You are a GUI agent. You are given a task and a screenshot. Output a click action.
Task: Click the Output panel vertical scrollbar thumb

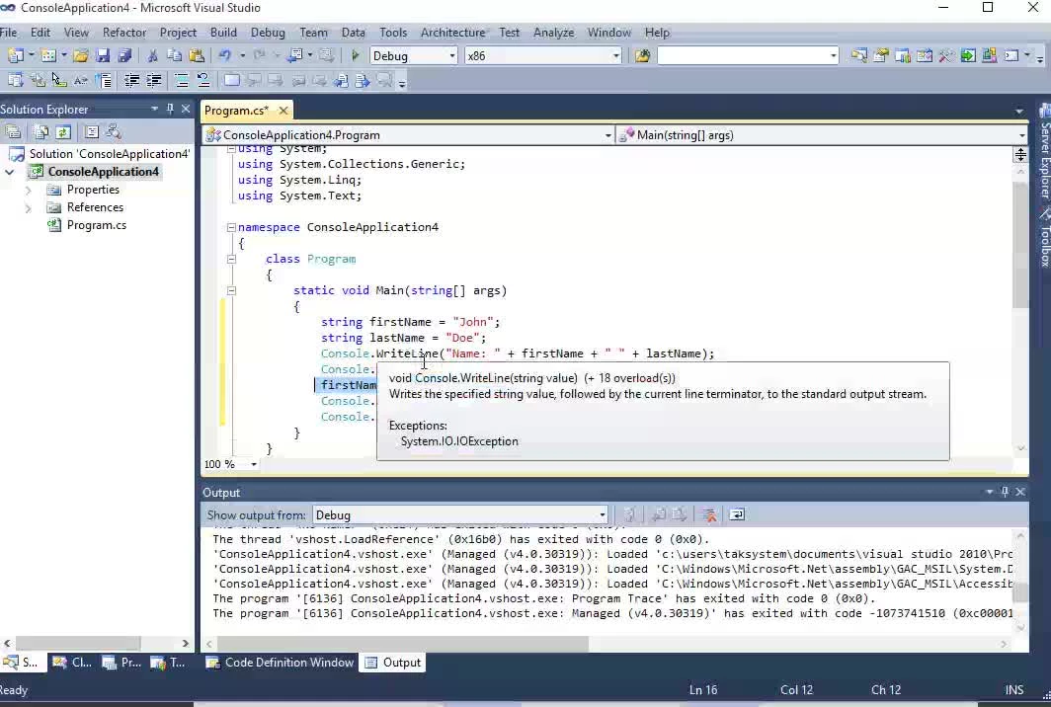[1020, 592]
